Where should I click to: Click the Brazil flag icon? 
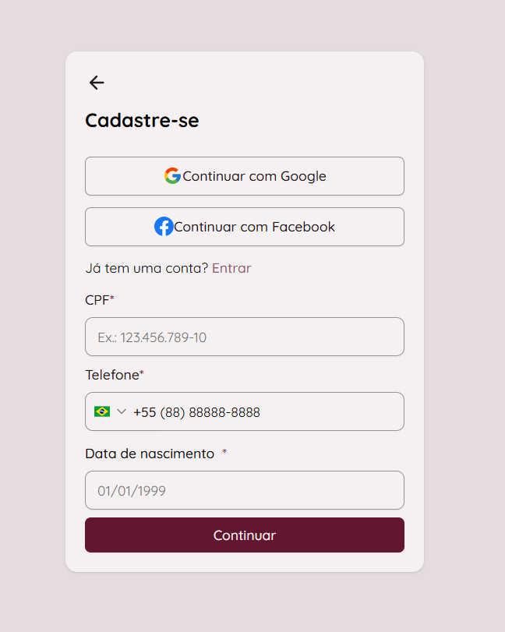click(102, 411)
